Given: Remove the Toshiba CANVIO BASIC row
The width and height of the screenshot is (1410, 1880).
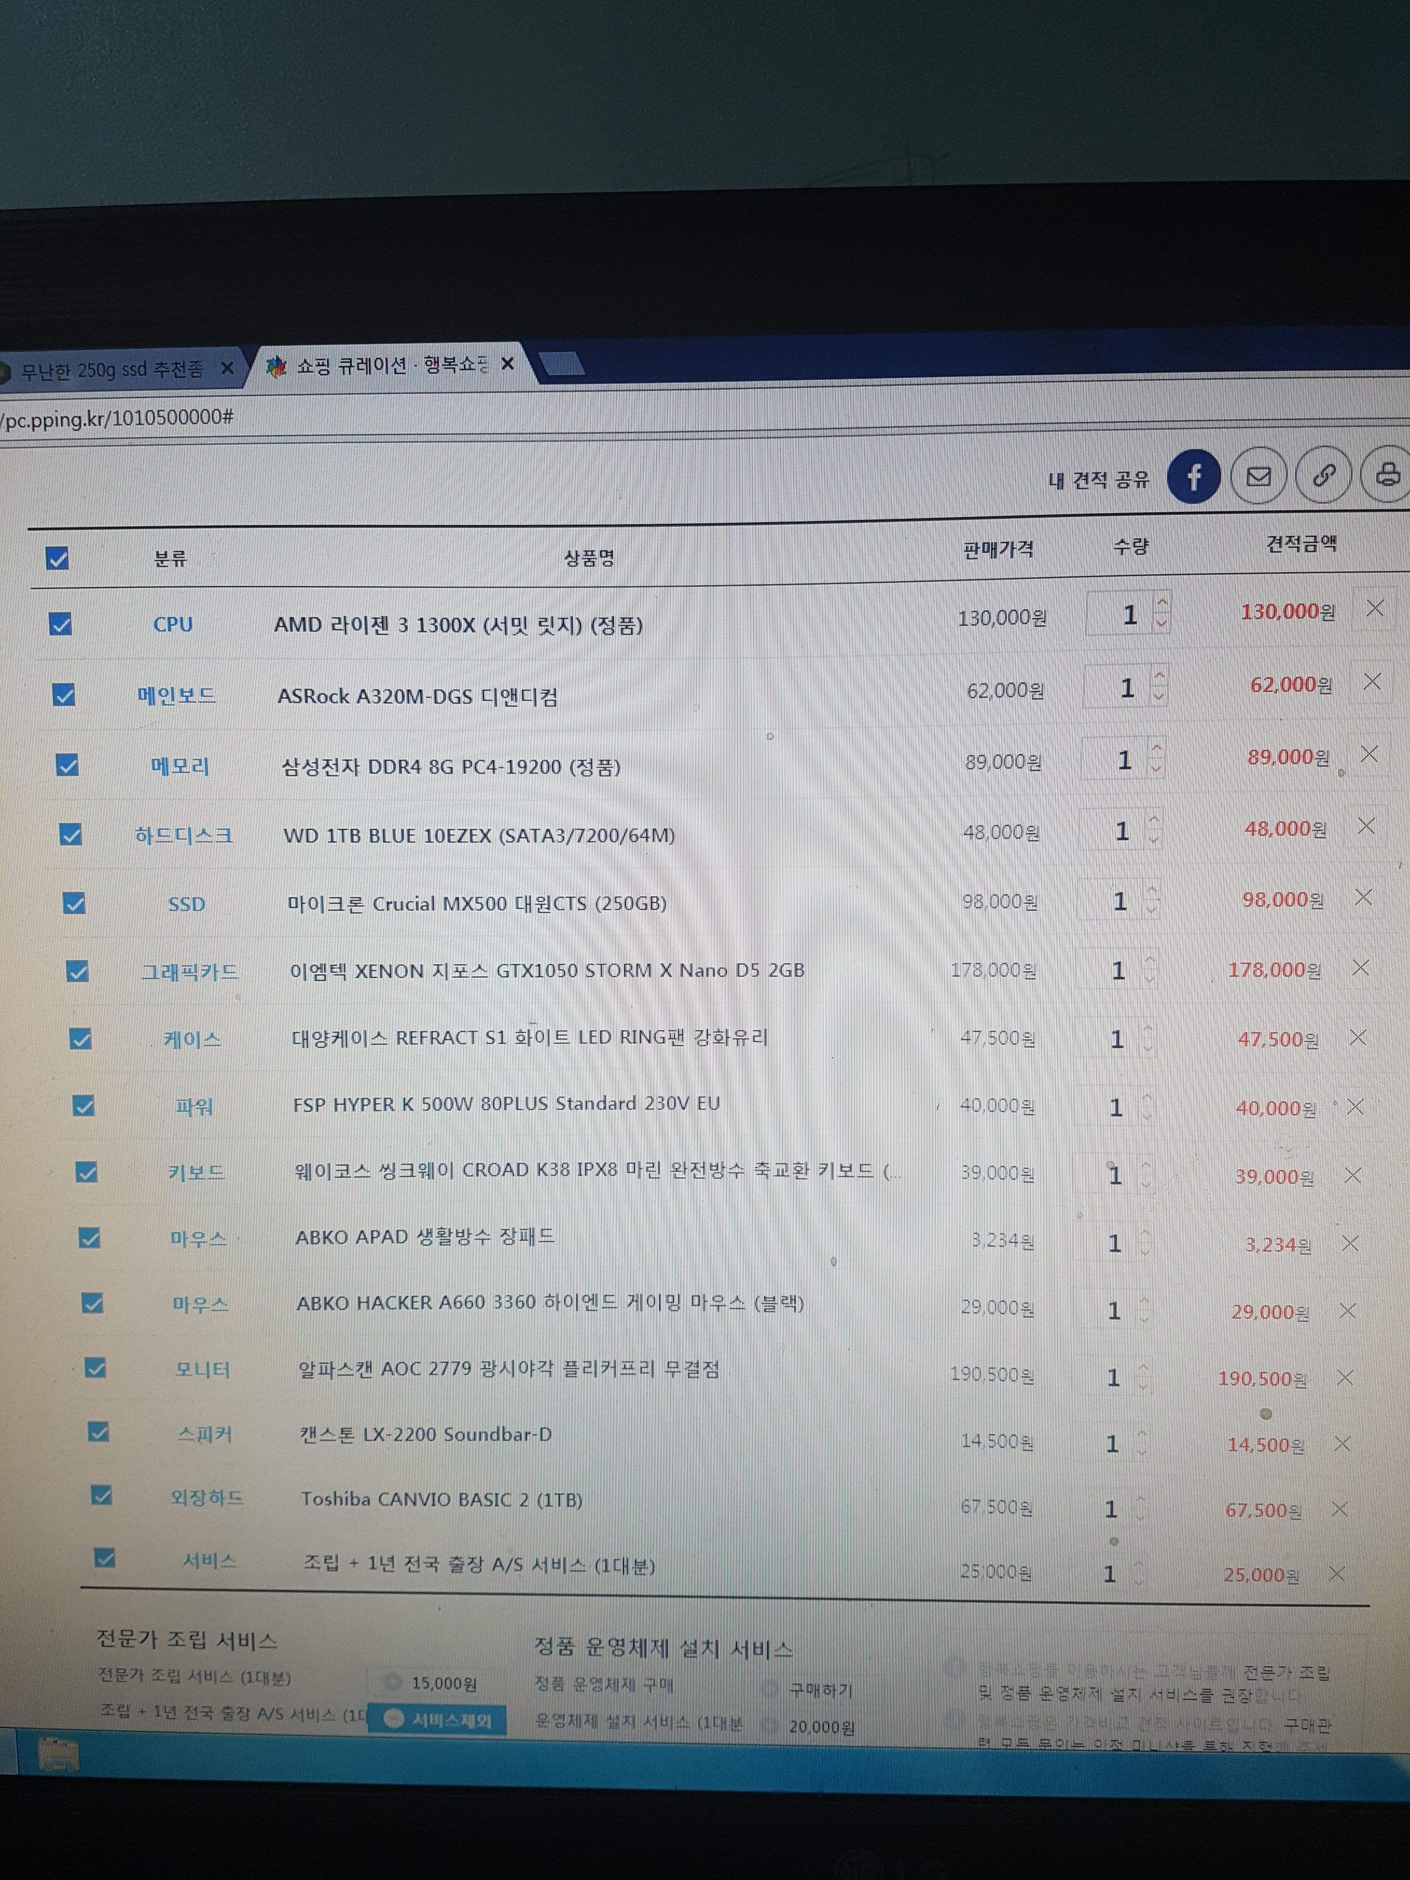Looking at the screenshot, I should (1340, 1509).
